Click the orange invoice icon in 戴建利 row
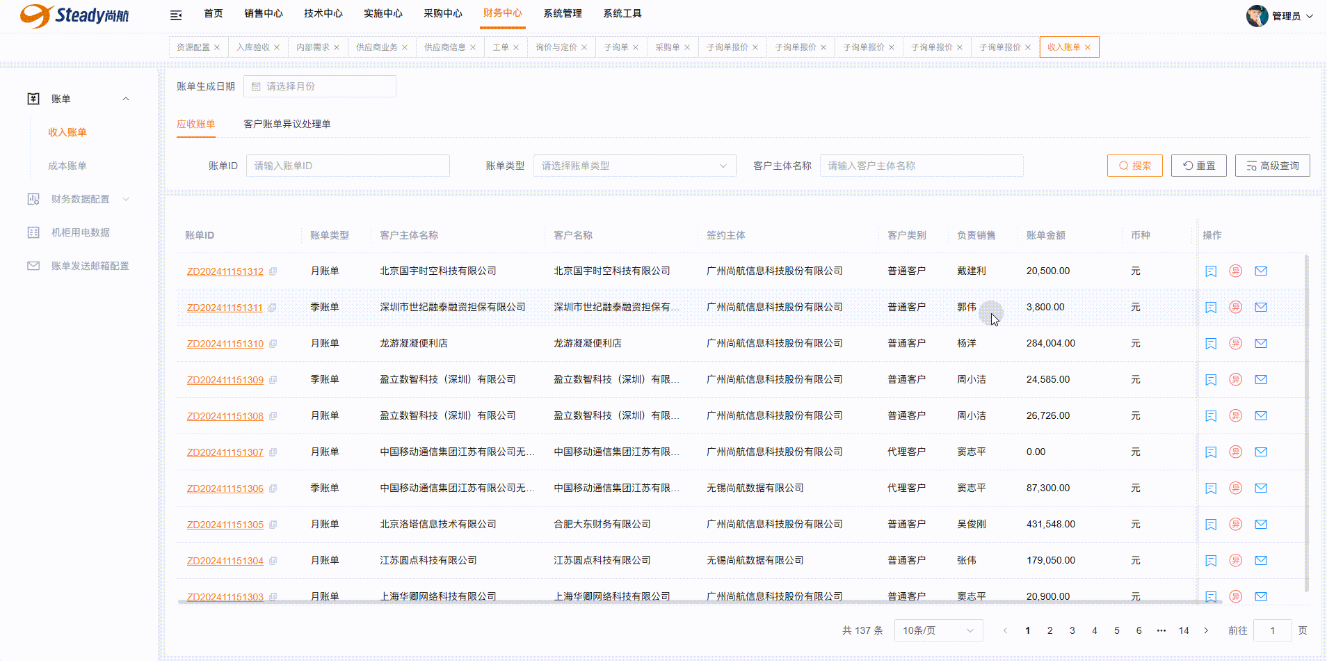 tap(1236, 271)
